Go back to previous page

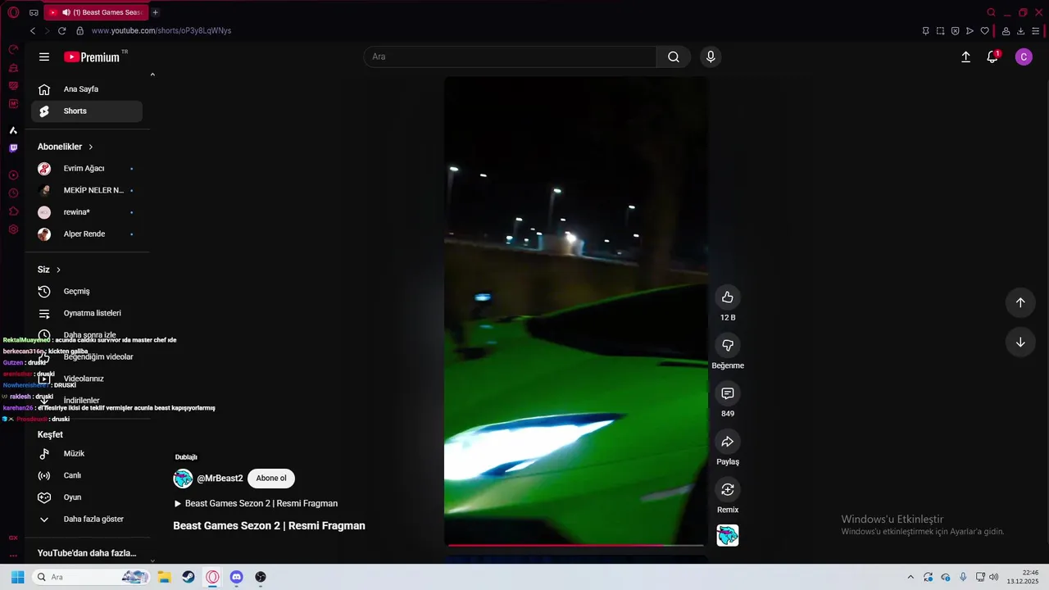33,30
